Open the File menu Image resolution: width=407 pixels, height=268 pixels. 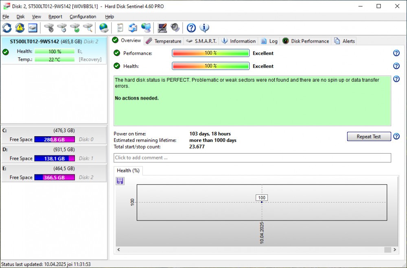pos(6,17)
